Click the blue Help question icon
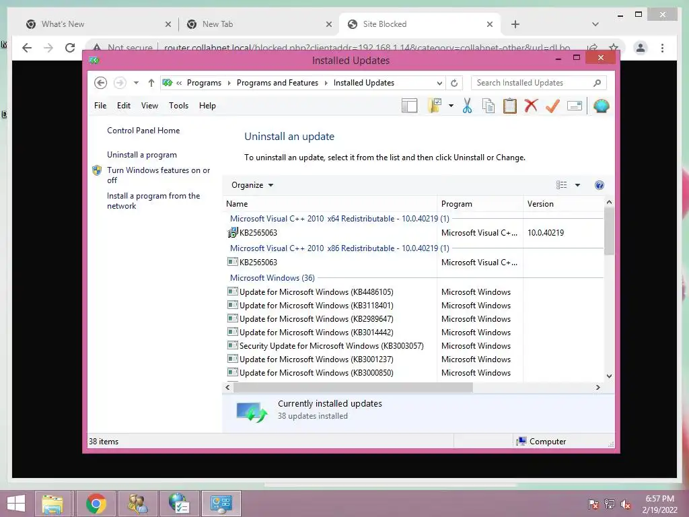Image resolution: width=689 pixels, height=517 pixels. (x=599, y=185)
